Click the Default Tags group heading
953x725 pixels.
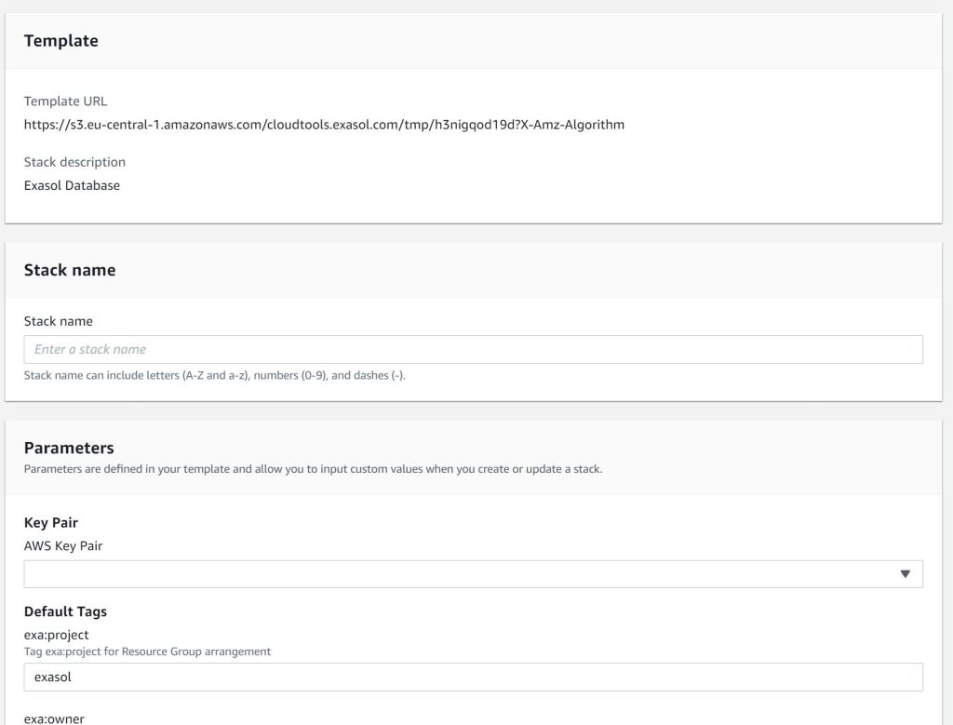coord(65,611)
